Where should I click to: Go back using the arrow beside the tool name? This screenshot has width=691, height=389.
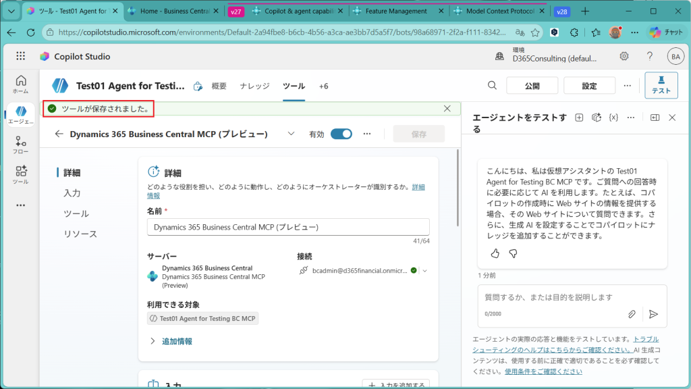point(59,134)
